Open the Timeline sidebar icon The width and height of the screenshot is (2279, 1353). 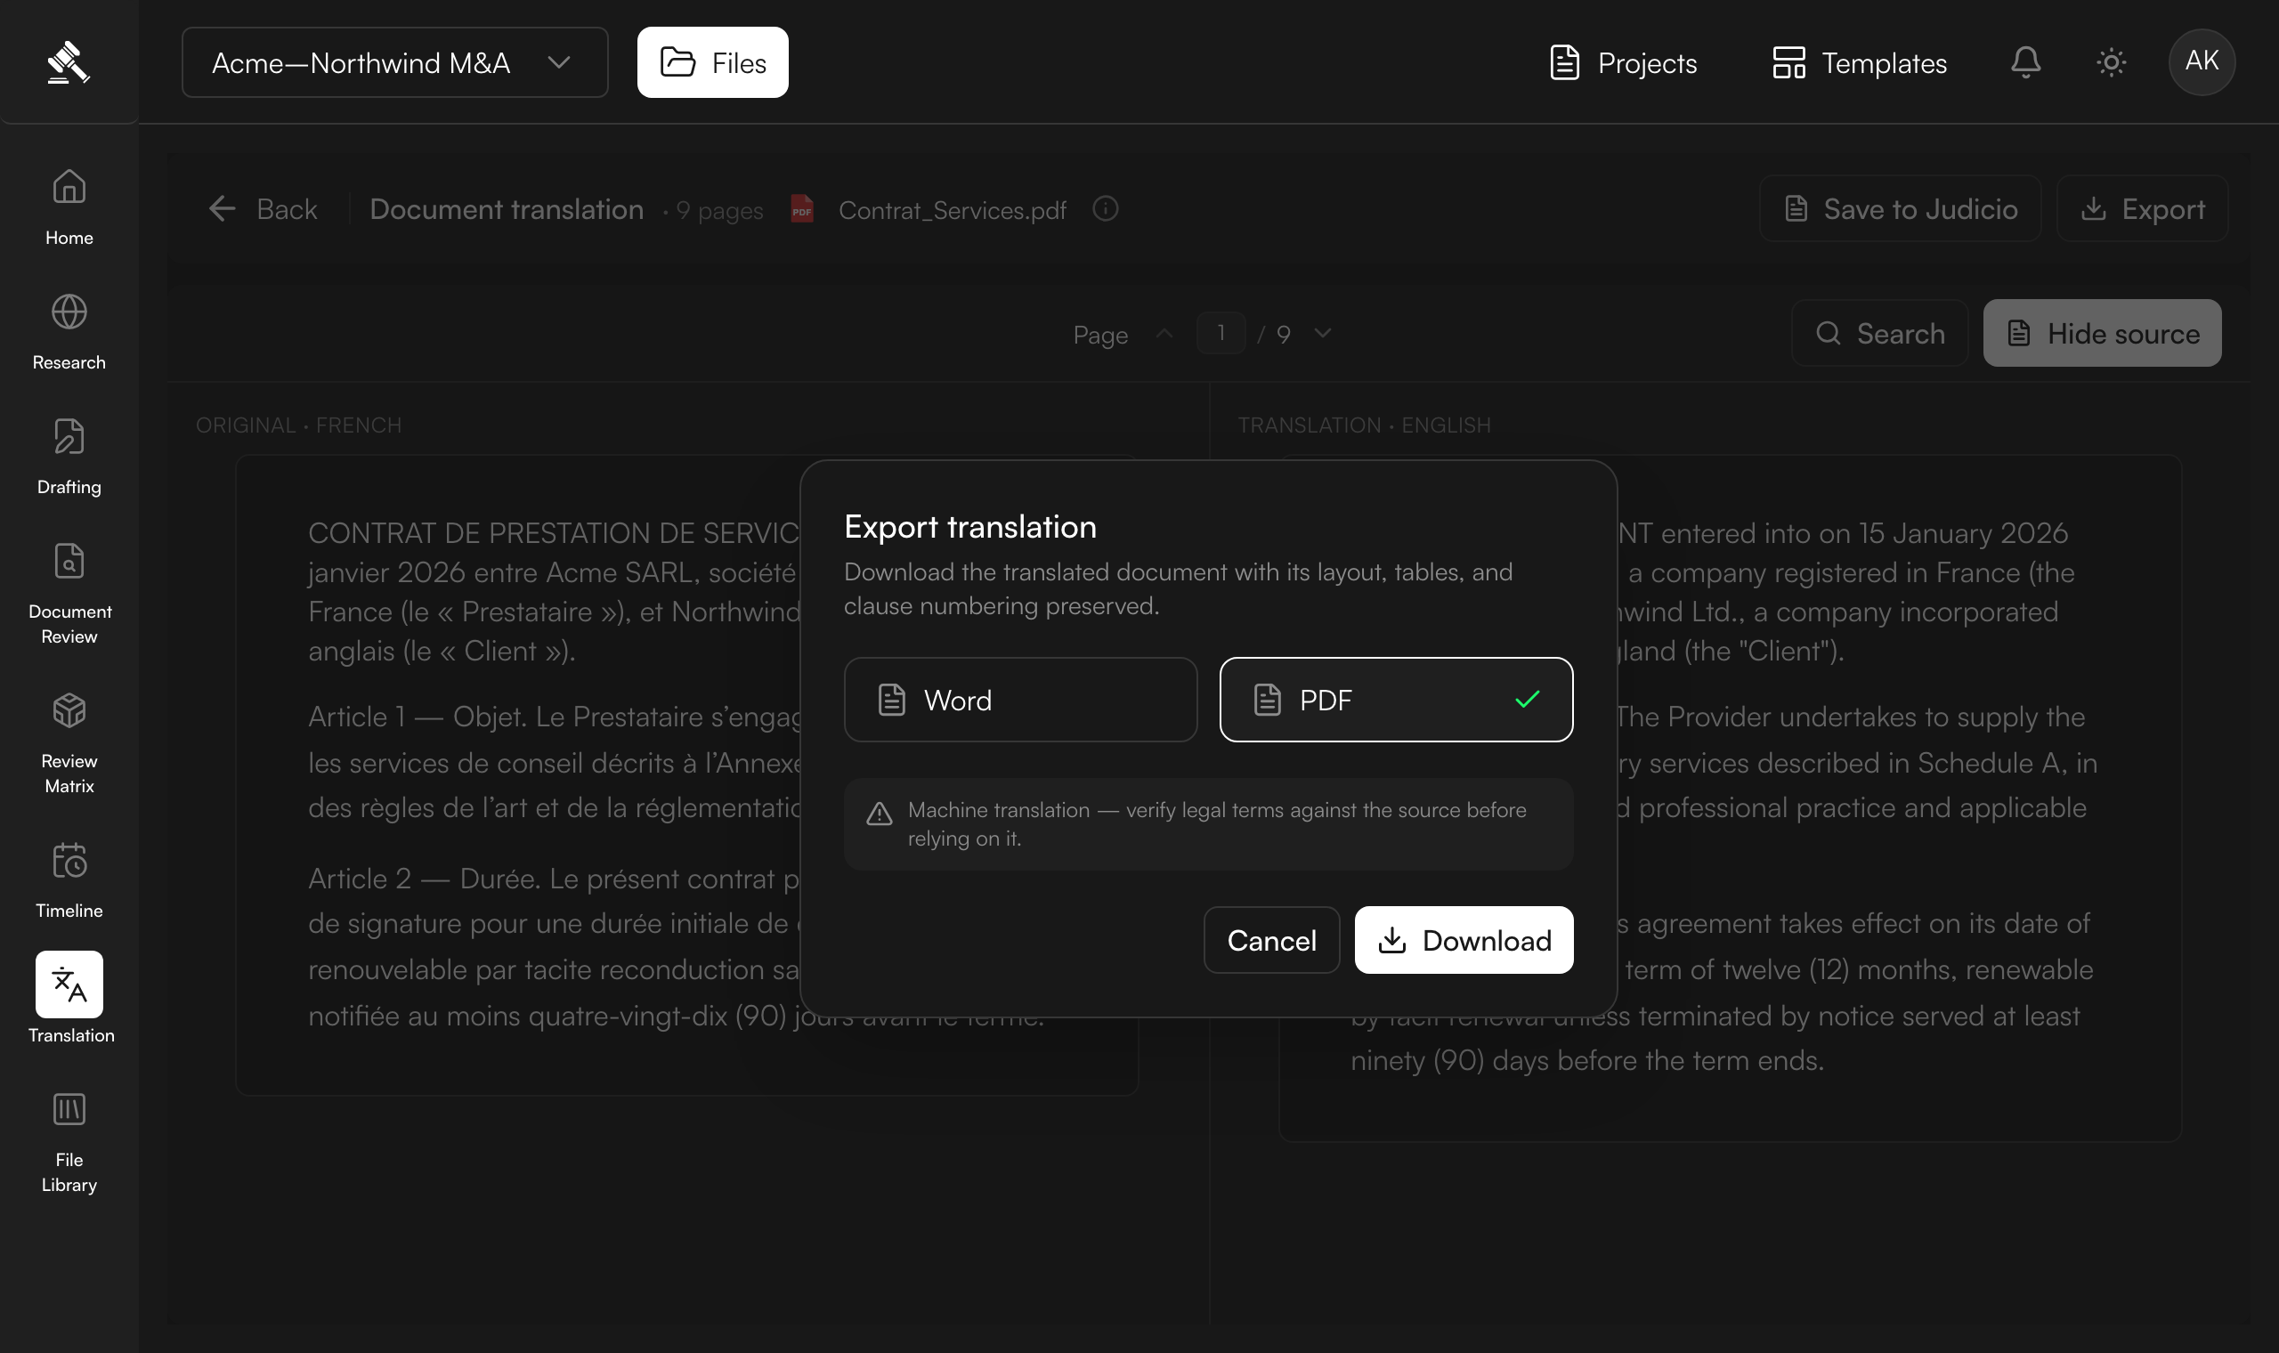(69, 860)
